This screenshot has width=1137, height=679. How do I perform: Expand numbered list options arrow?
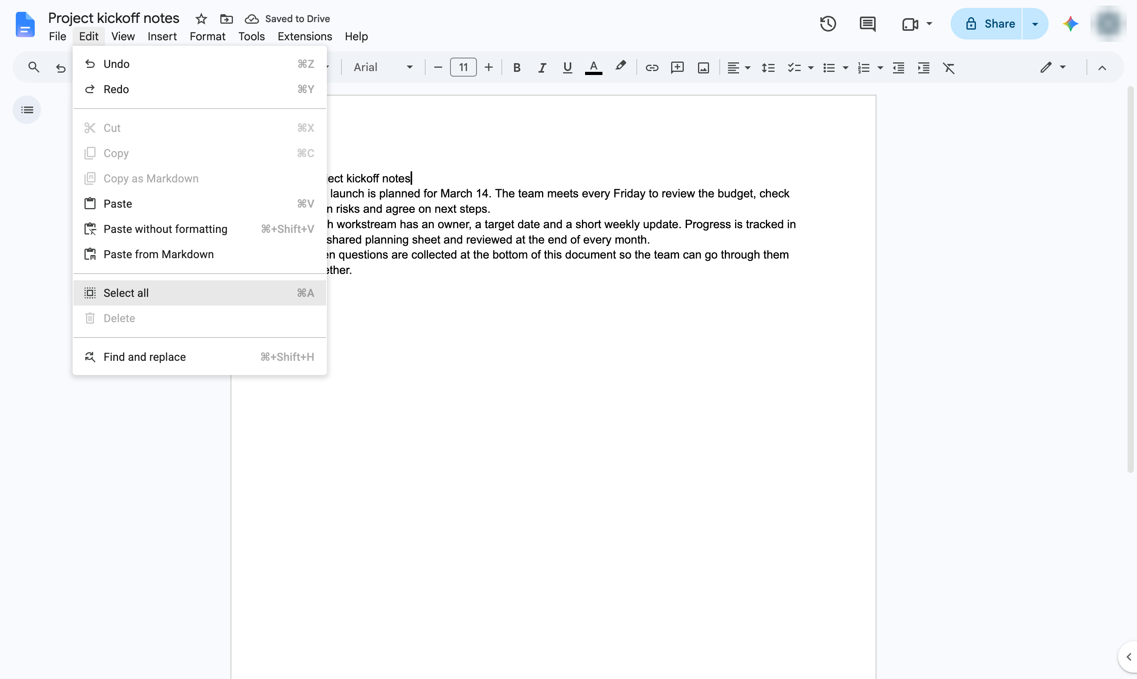tap(880, 68)
